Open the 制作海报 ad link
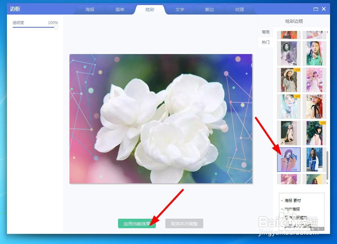This screenshot has width=337, height=244. (x=292, y=209)
